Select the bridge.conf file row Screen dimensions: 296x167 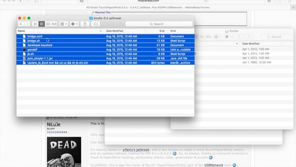point(105,36)
